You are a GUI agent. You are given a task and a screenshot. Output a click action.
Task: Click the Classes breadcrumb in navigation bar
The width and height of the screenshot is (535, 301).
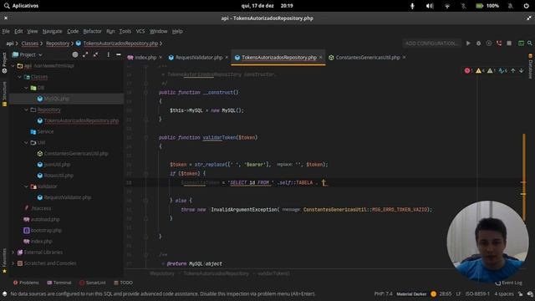point(30,43)
